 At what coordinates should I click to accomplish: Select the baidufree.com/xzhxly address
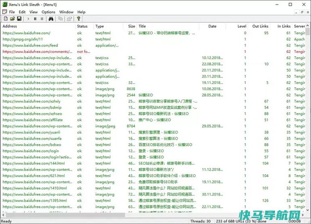pos(32,101)
